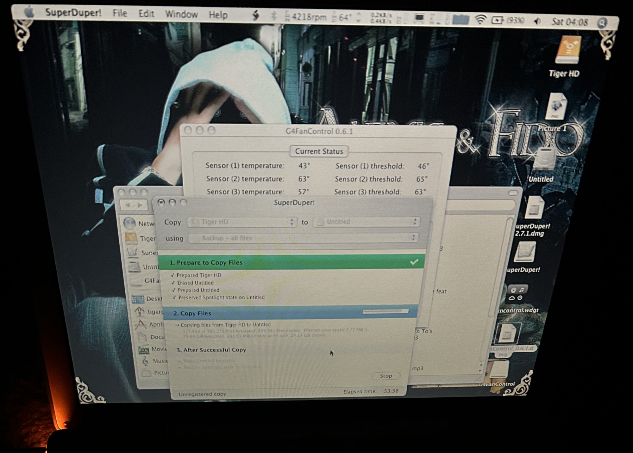Open the Help menu
The width and height of the screenshot is (633, 453).
(x=218, y=15)
